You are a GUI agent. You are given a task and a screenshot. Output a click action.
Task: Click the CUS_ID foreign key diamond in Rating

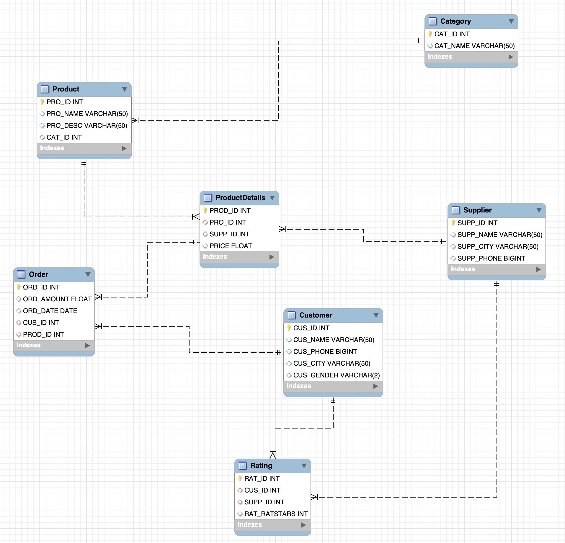click(240, 490)
